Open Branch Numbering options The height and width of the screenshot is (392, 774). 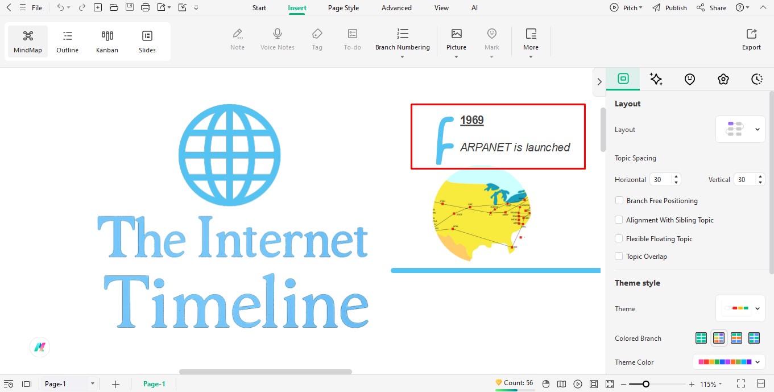pos(403,43)
